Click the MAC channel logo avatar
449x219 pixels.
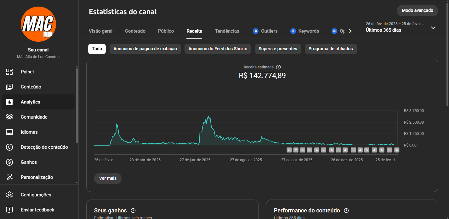click(38, 25)
